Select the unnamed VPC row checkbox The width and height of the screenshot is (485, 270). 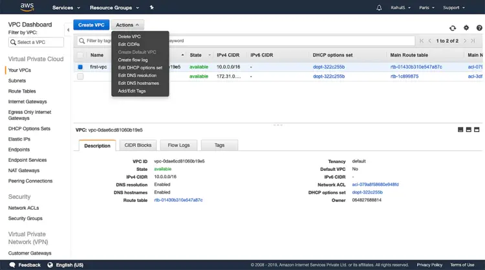80,76
